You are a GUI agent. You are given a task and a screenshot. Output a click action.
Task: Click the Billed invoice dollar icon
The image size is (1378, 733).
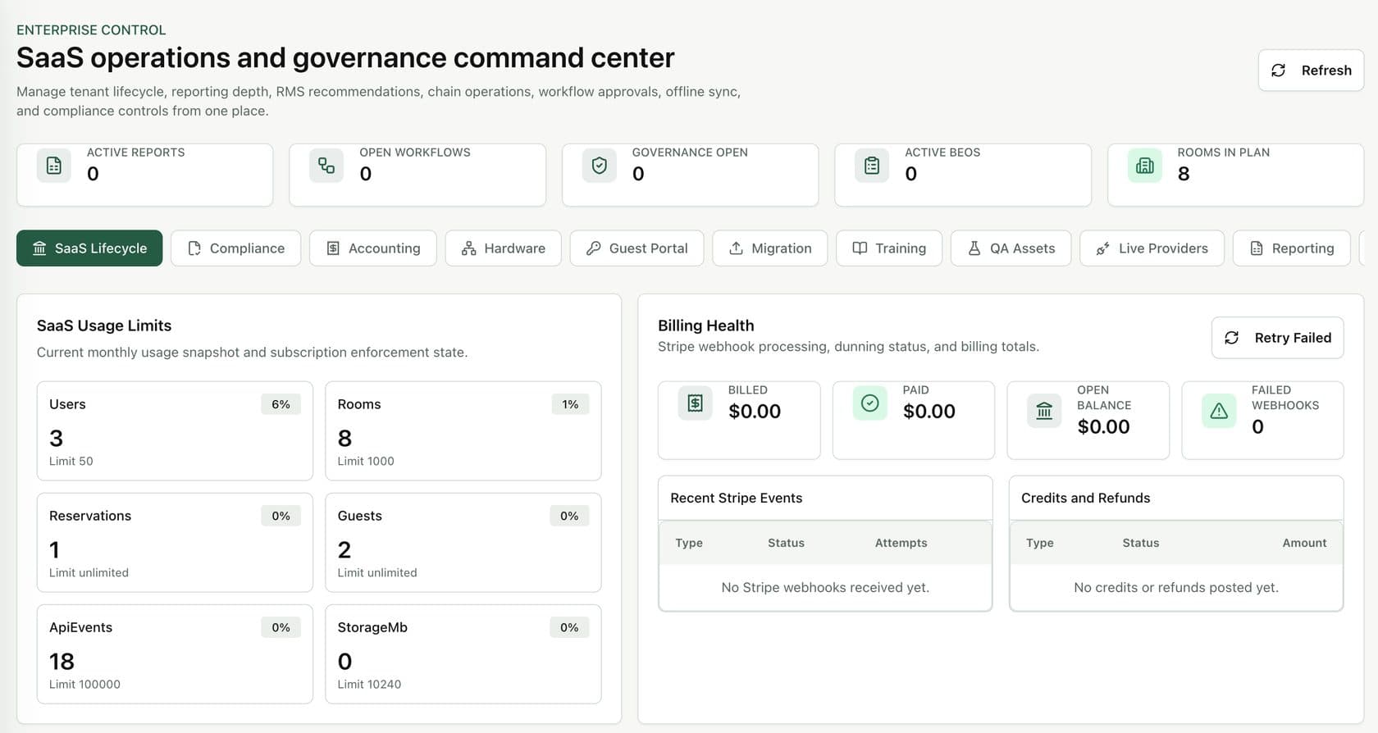(695, 403)
